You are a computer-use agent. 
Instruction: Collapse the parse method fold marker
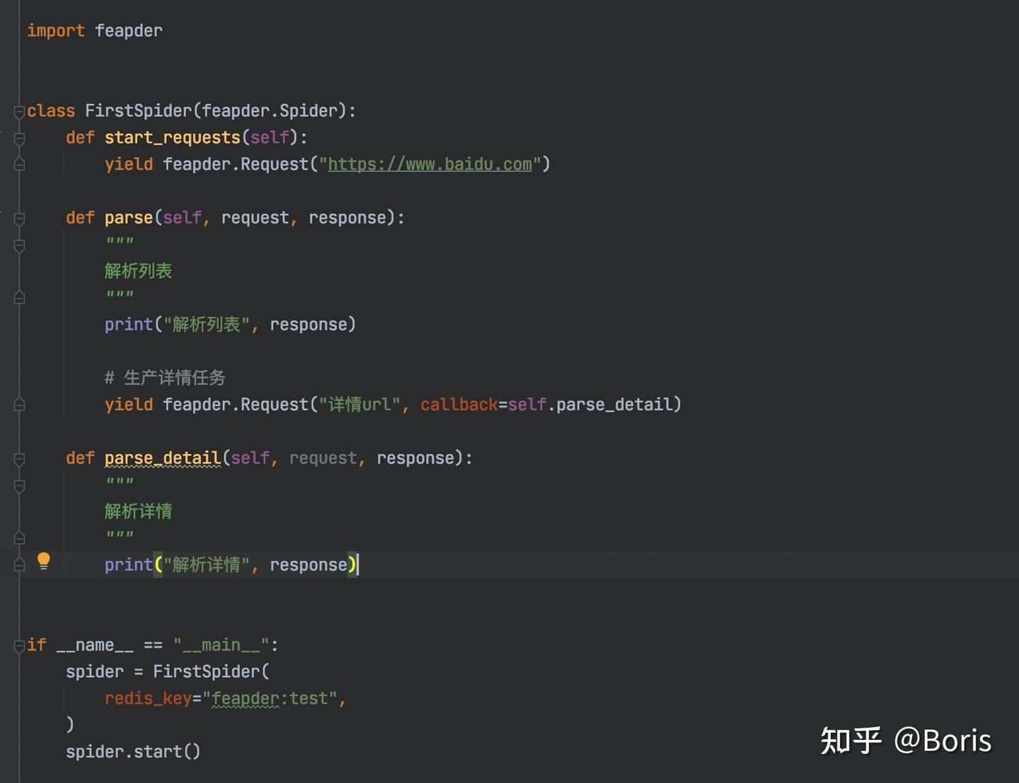pos(19,219)
